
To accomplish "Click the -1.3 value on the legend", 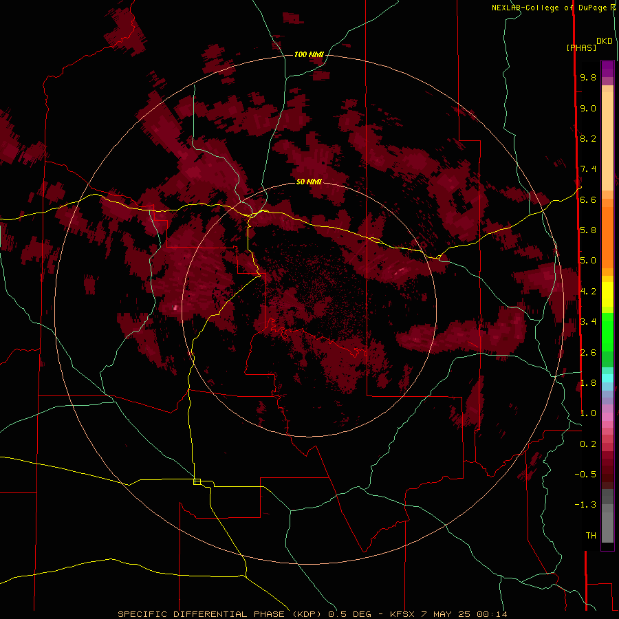I will (585, 505).
